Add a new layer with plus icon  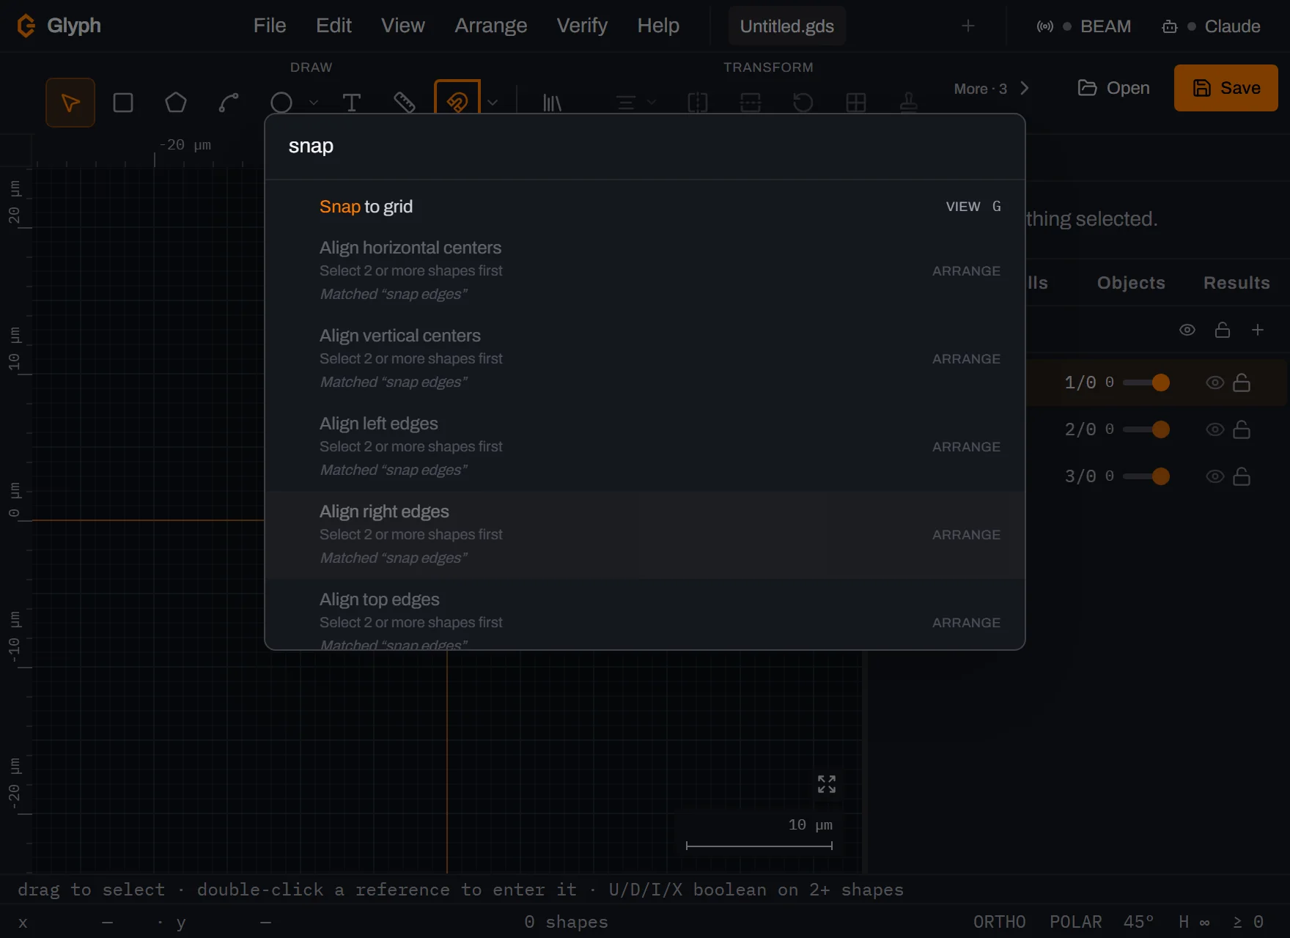pos(1258,330)
